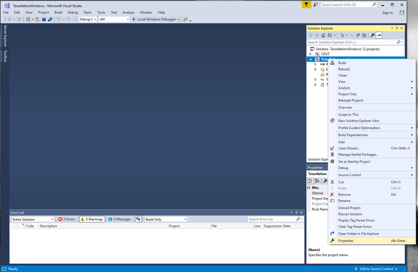The width and height of the screenshot is (418, 272).
Task: Click the Sign in link
Action: [x=387, y=13]
